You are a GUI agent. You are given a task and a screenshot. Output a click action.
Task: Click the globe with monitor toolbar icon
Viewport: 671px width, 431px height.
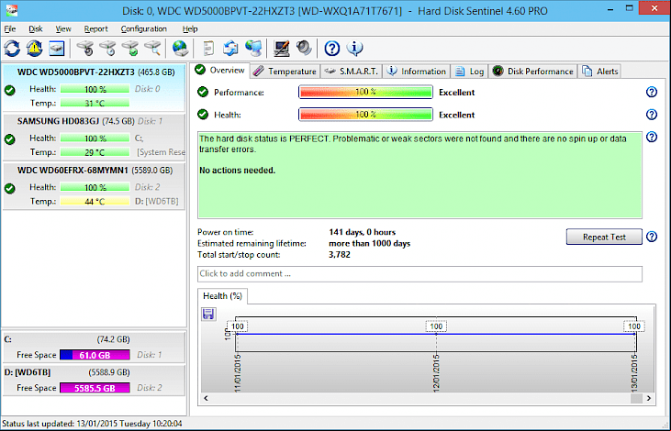253,49
